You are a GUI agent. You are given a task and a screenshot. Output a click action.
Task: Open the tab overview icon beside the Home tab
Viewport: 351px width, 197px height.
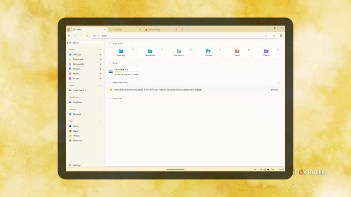click(69, 30)
